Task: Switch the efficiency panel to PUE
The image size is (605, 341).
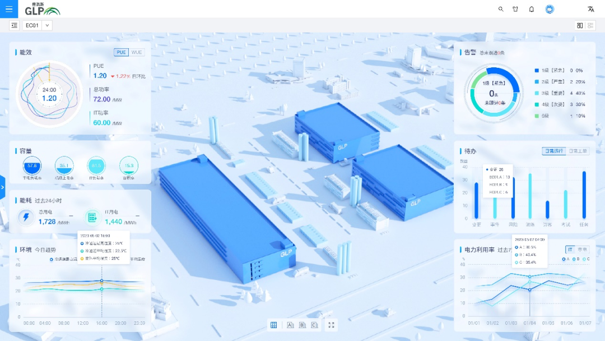Action: pyautogui.click(x=121, y=52)
